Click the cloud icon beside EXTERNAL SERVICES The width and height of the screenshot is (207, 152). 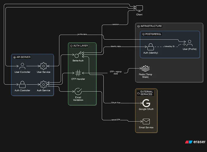(138, 93)
